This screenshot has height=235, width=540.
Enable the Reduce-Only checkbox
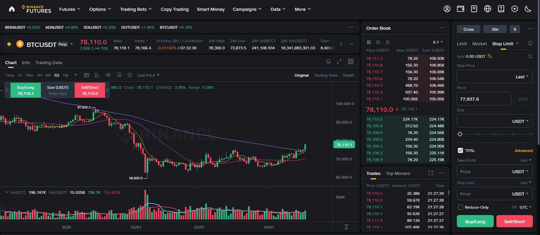(x=460, y=207)
